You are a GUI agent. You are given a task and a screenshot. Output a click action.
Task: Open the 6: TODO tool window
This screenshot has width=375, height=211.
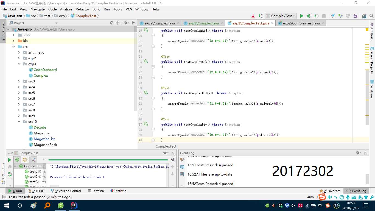36,191
